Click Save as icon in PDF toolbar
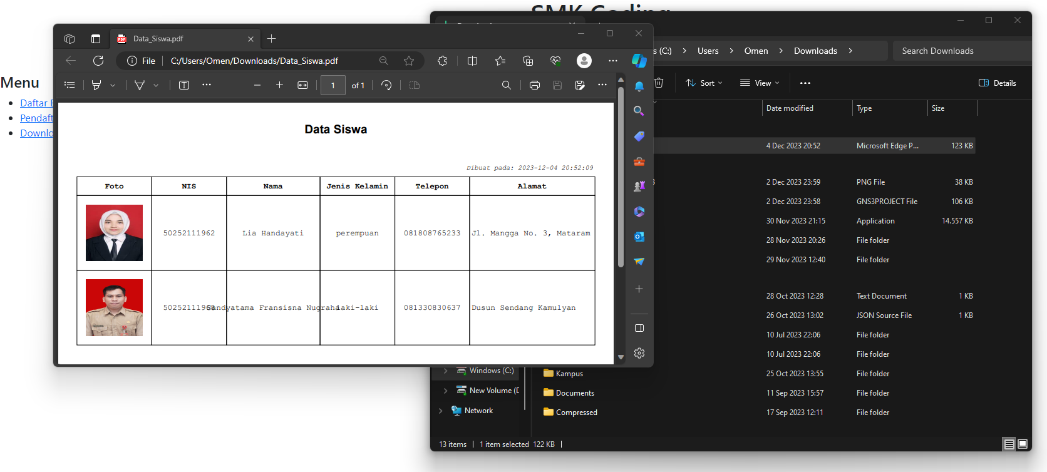Screen dimensions: 1047x472 [580, 85]
